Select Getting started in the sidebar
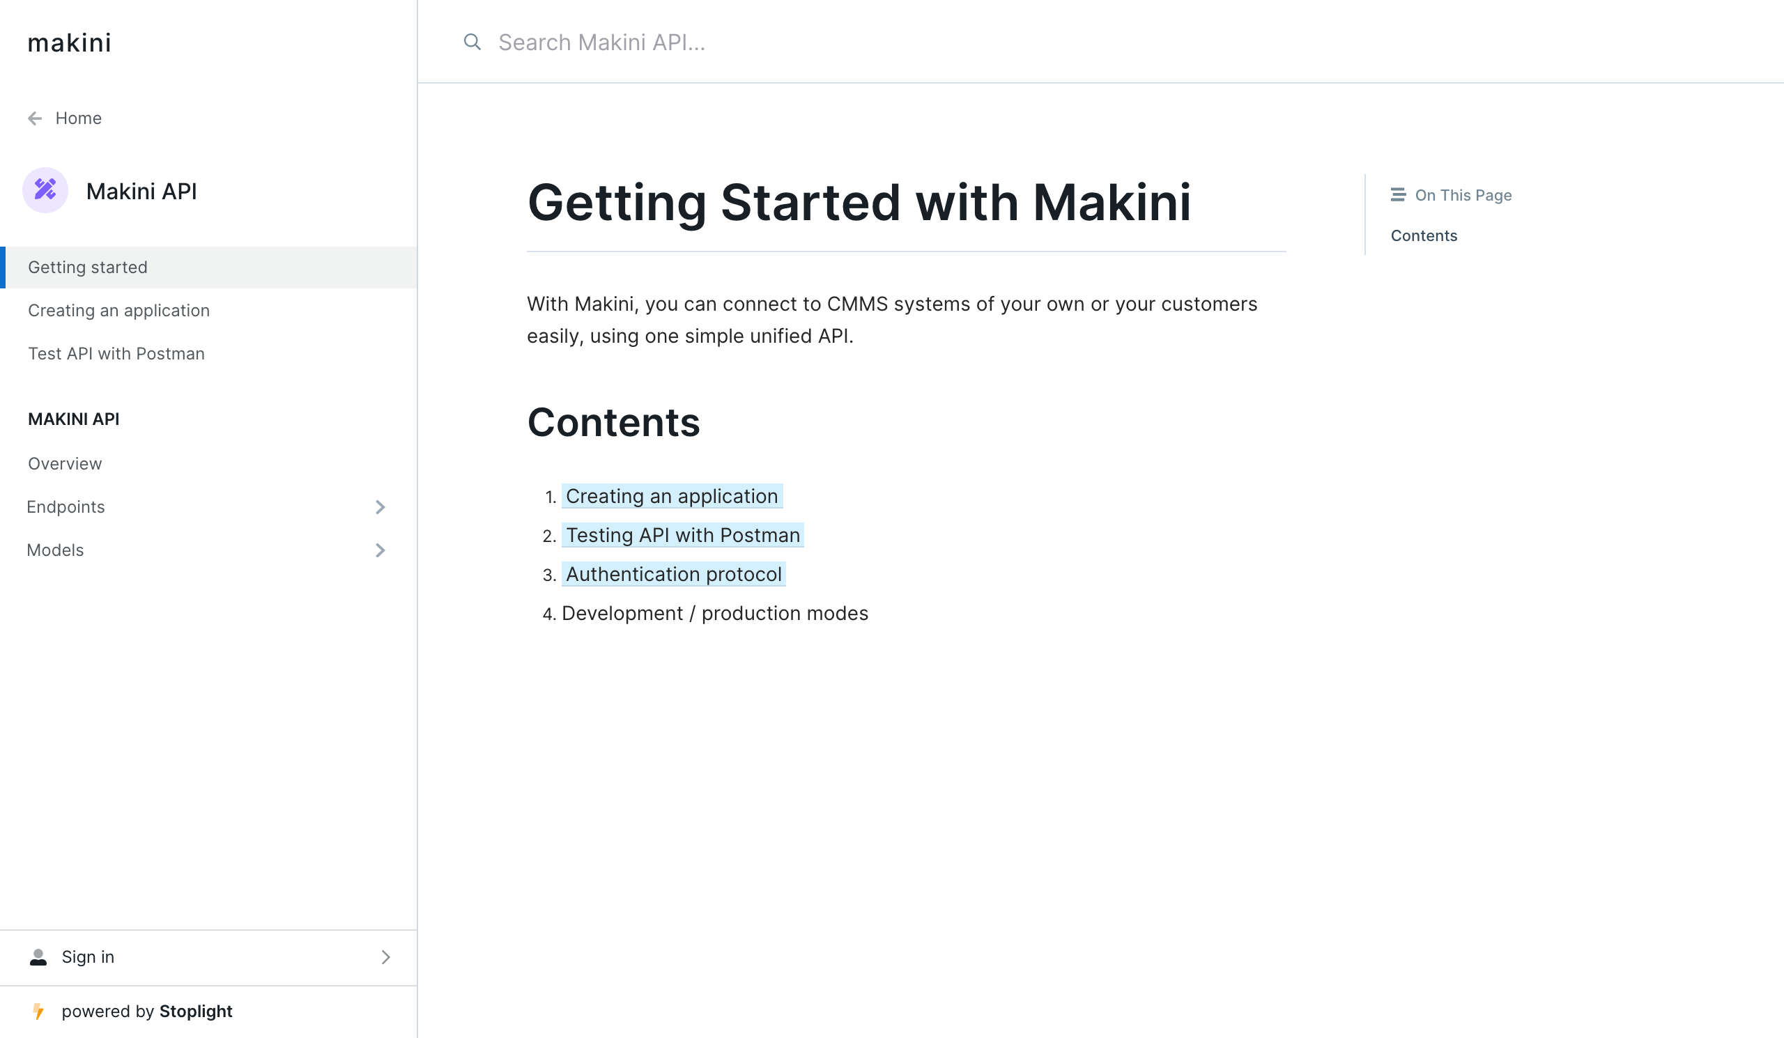Viewport: 1784px width, 1038px height. tap(208, 268)
